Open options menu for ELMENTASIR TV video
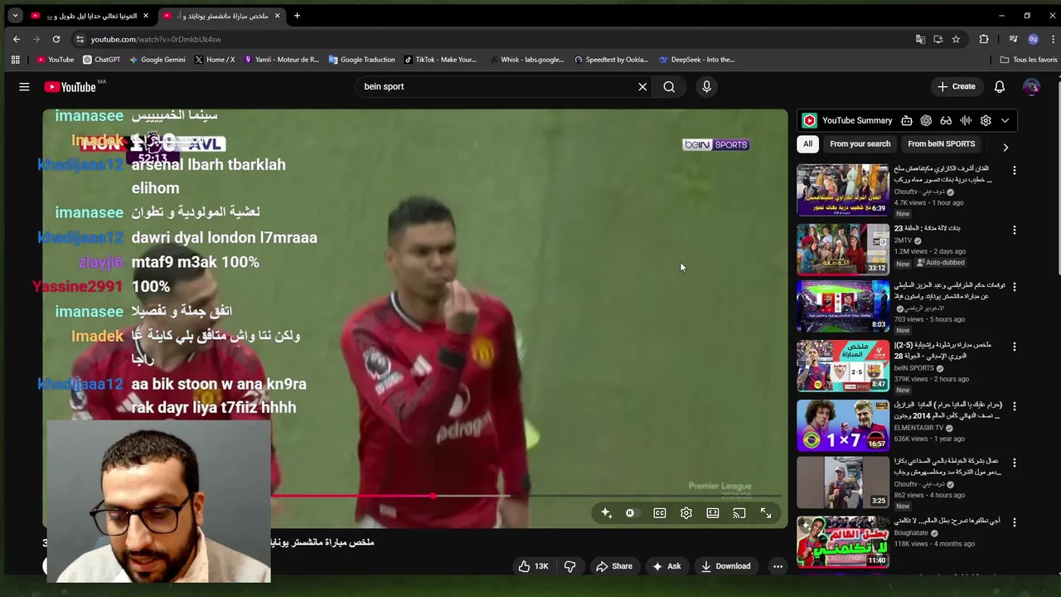1061x597 pixels. (x=1014, y=406)
